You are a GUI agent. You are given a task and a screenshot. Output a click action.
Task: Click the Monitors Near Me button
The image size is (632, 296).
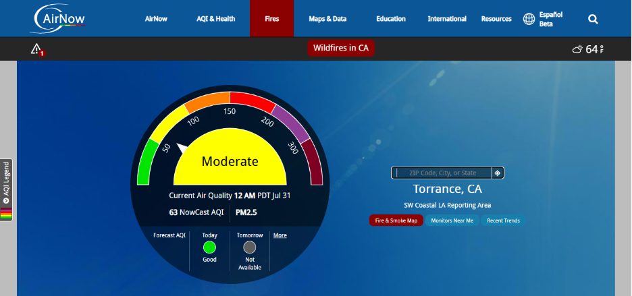point(452,220)
